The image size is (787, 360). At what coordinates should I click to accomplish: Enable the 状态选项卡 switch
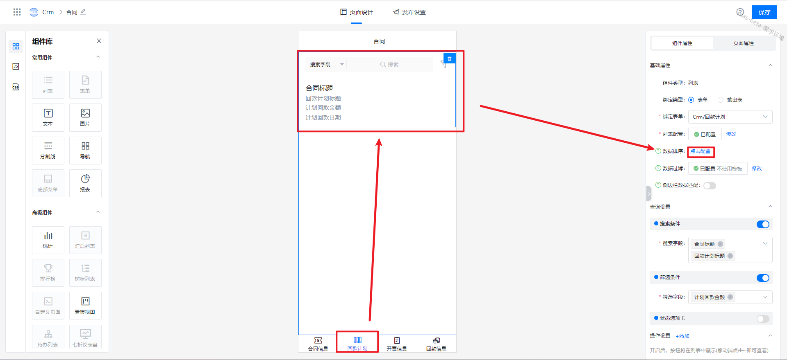tap(763, 319)
